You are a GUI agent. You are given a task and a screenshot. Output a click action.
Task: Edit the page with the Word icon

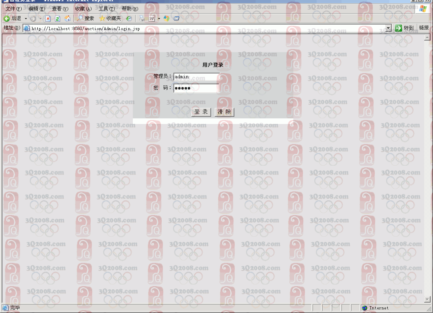point(152,18)
